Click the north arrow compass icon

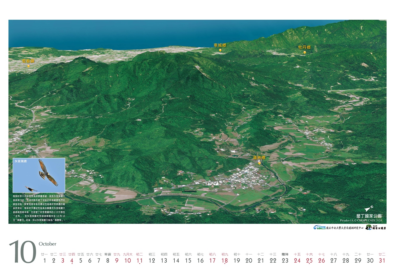click(369, 208)
